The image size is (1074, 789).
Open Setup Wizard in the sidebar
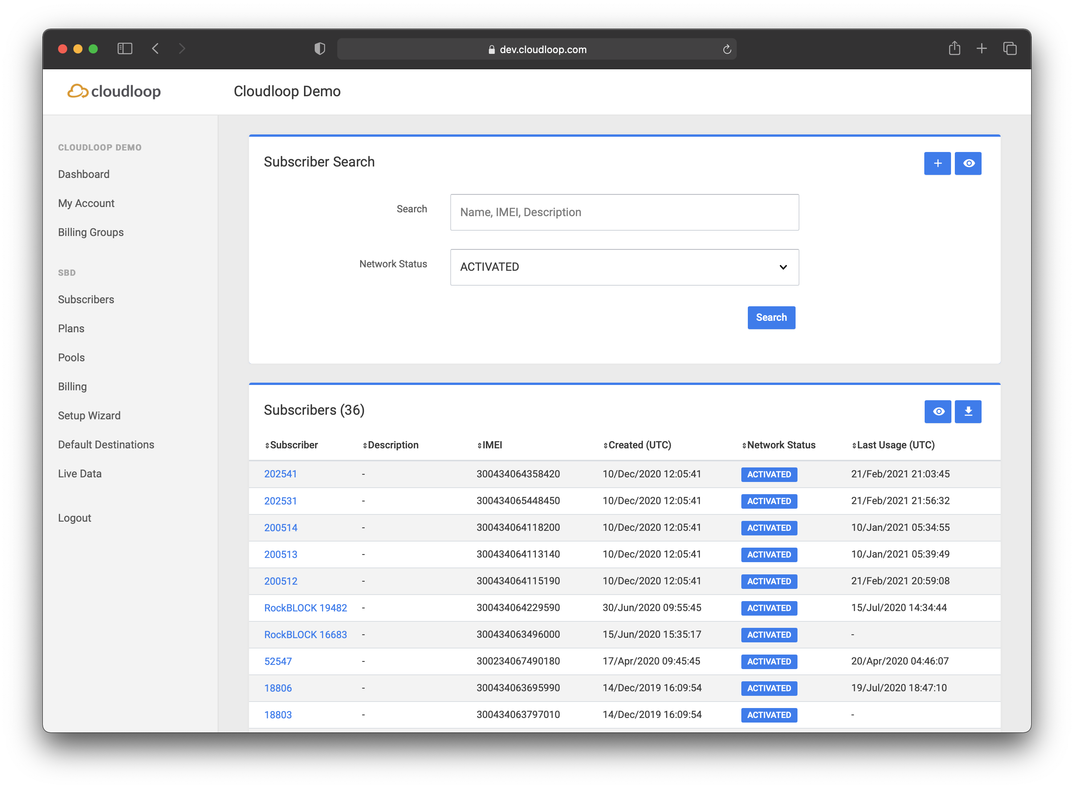pos(89,416)
